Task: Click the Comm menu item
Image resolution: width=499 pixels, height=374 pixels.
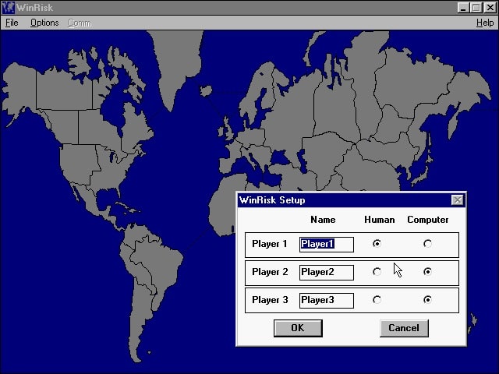Action: coord(79,23)
